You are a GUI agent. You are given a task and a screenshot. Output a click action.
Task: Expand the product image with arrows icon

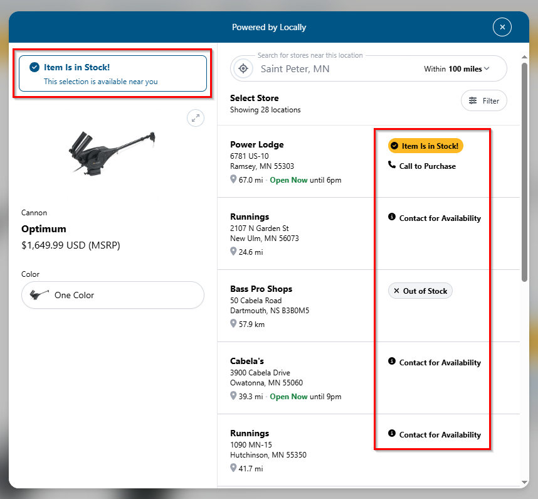(x=196, y=118)
